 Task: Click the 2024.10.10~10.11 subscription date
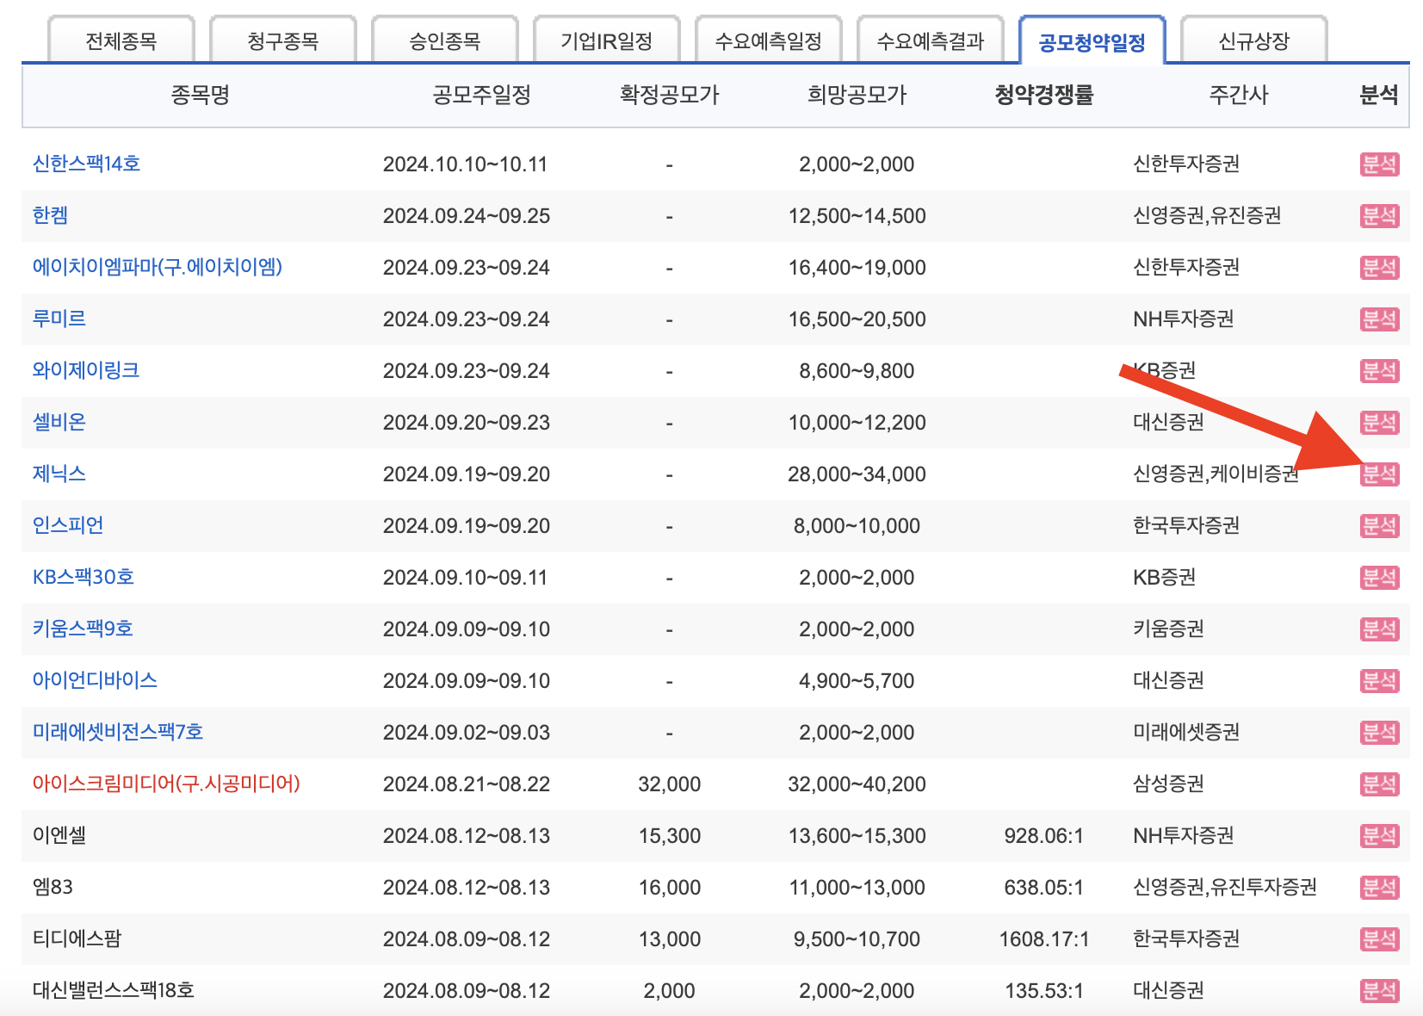(466, 164)
